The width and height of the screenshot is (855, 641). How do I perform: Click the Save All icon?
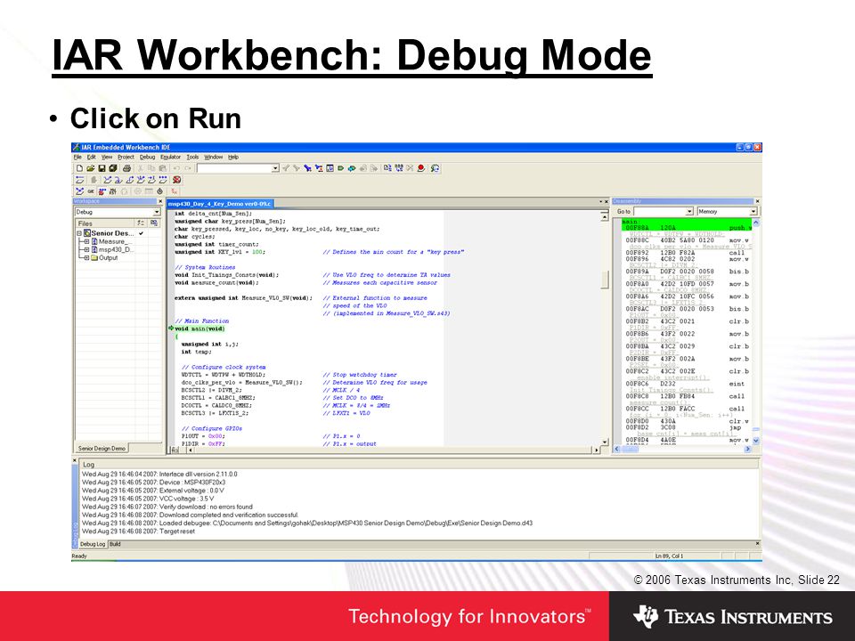113,168
